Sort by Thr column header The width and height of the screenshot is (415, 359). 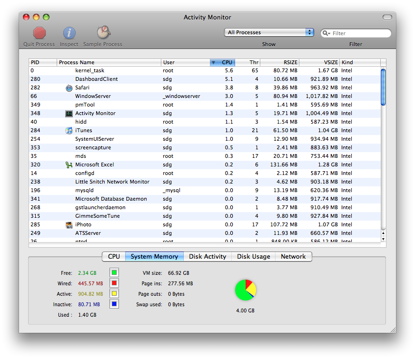(x=247, y=62)
